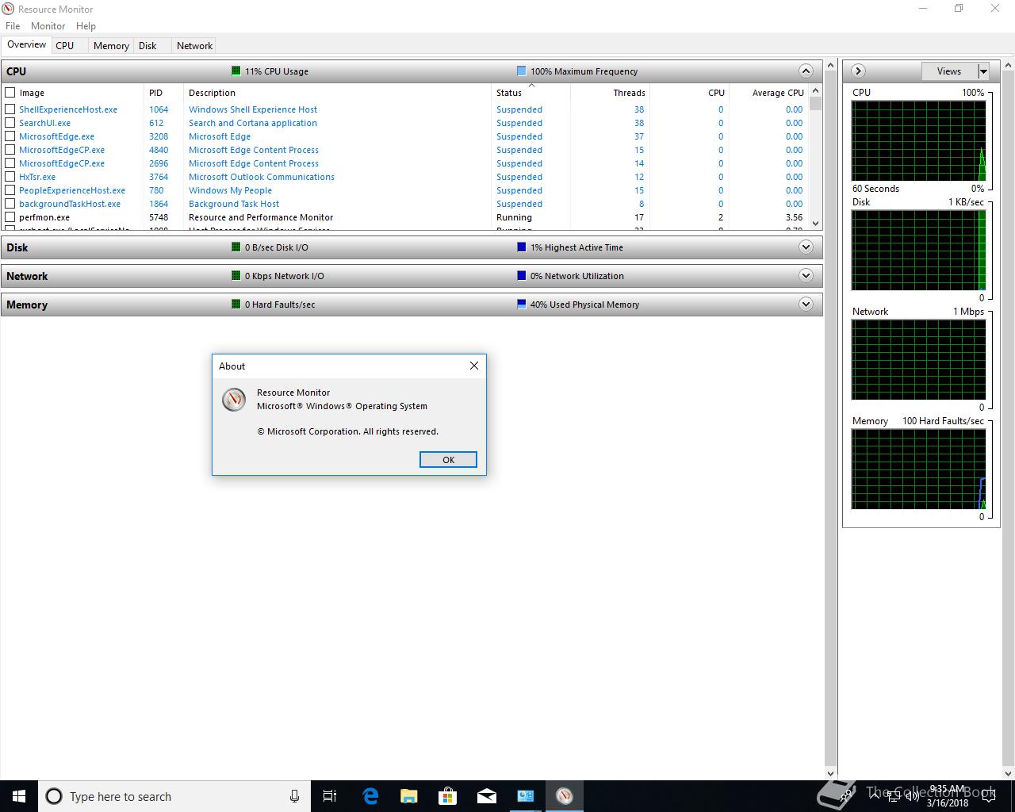The width and height of the screenshot is (1015, 812).
Task: Click the OK button in About dialog
Action: pyautogui.click(x=448, y=460)
